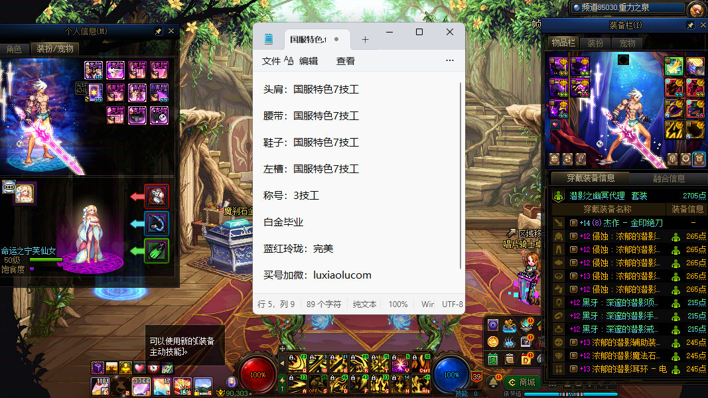Click the green calendar activity icon

(493, 359)
